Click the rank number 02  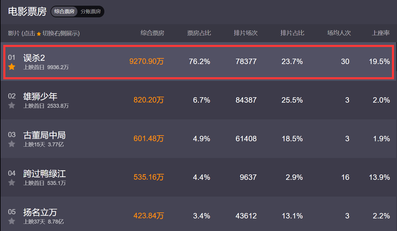tap(12, 96)
